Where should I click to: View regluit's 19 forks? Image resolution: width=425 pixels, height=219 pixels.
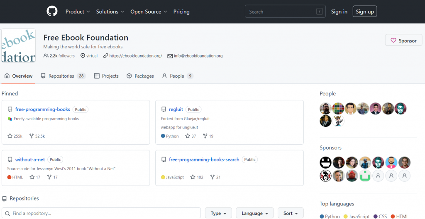click(x=208, y=136)
